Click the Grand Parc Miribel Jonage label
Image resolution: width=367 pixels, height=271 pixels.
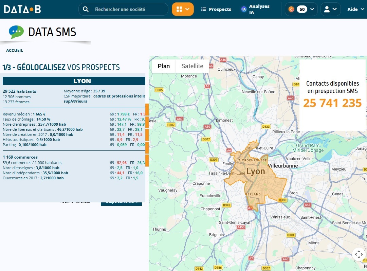click(308, 148)
